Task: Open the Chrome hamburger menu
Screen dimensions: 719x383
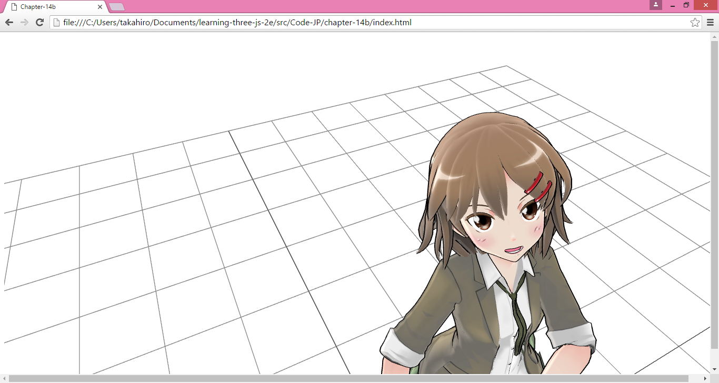Action: click(710, 22)
